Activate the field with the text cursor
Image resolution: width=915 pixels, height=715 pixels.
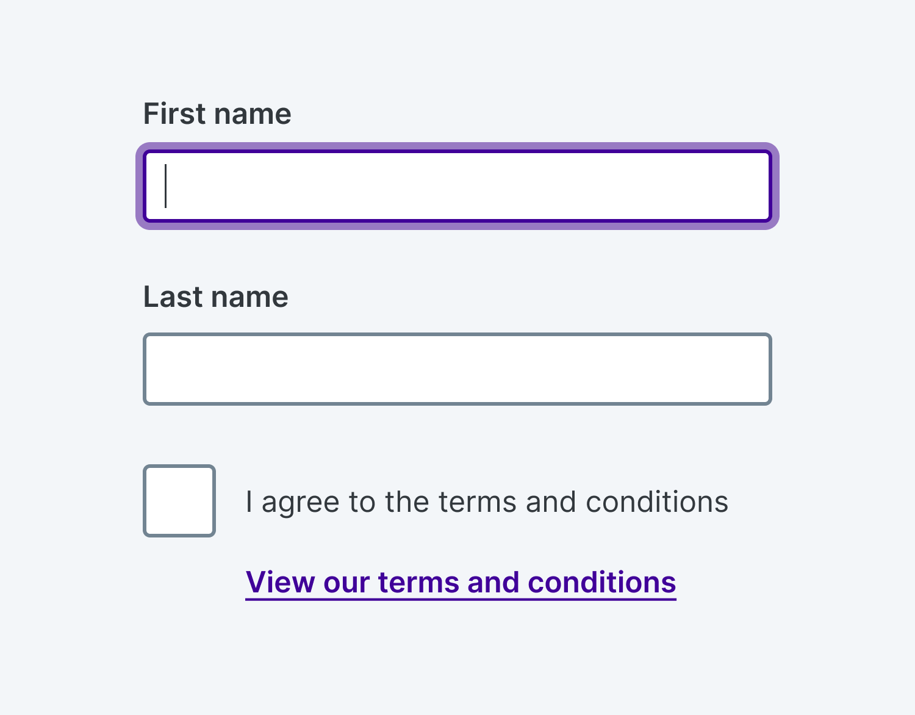tap(457, 186)
